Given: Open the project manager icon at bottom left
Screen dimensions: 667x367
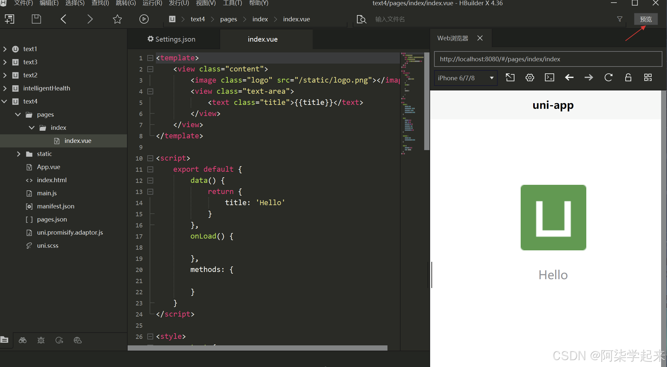Looking at the screenshot, I should (5, 340).
